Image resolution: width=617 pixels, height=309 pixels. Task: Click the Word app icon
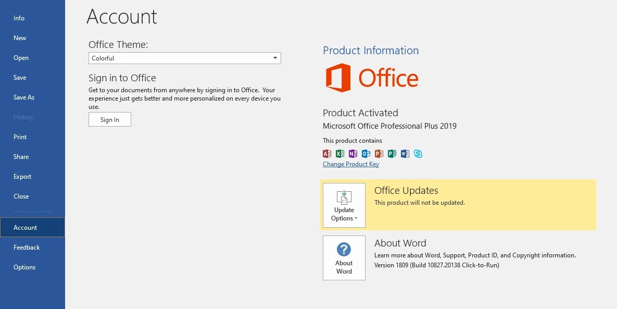tap(405, 154)
